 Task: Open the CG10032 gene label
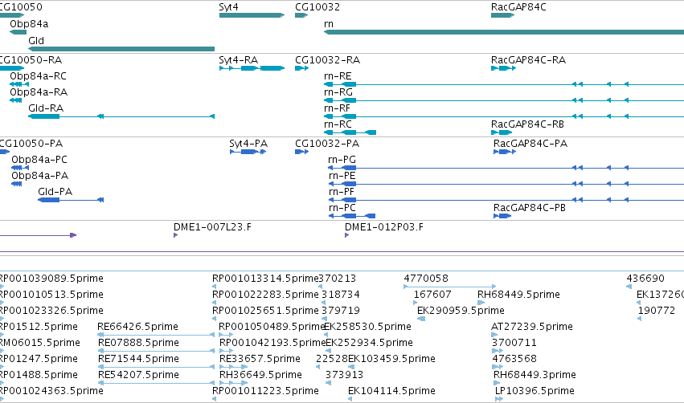click(x=317, y=7)
